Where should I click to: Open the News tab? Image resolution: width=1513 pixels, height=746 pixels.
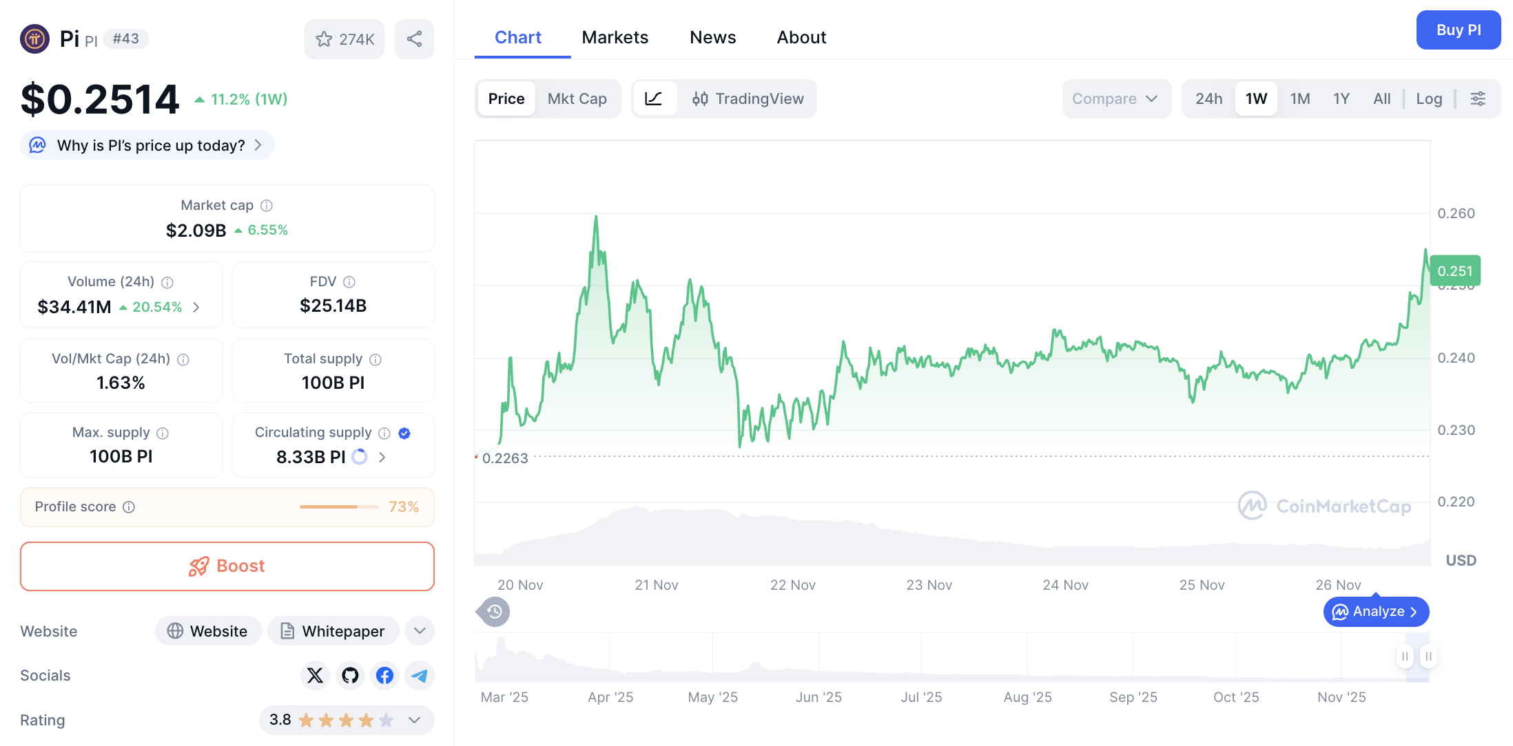click(x=712, y=37)
